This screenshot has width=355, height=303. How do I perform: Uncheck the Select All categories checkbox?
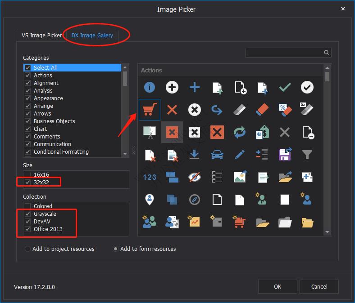[28, 68]
